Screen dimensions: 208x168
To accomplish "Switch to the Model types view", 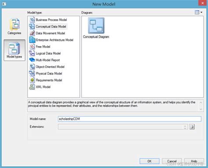I will [x=14, y=50].
